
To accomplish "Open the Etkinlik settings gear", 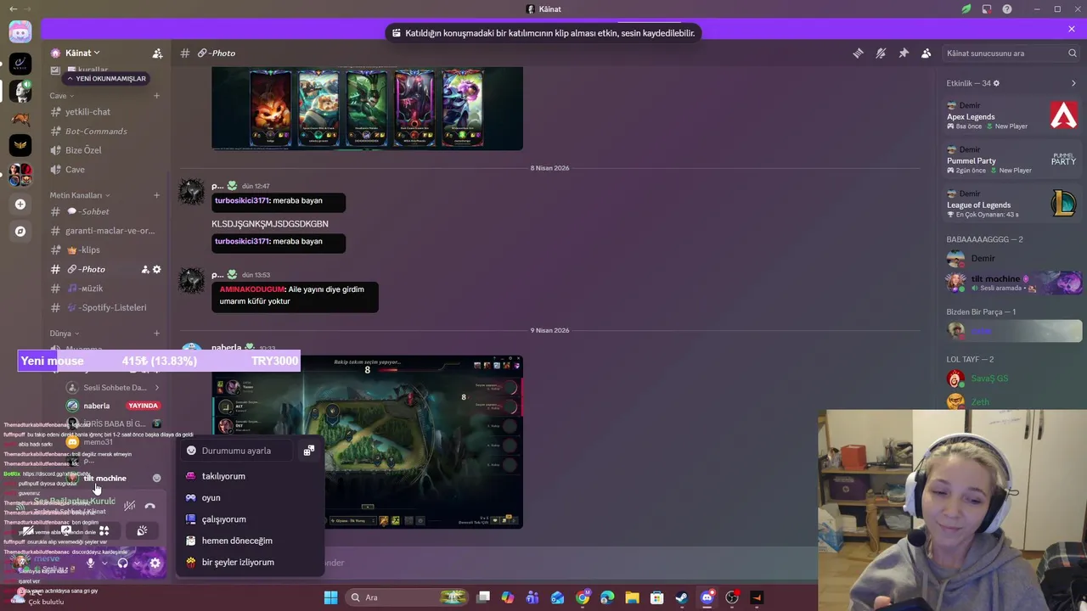I will 996,83.
